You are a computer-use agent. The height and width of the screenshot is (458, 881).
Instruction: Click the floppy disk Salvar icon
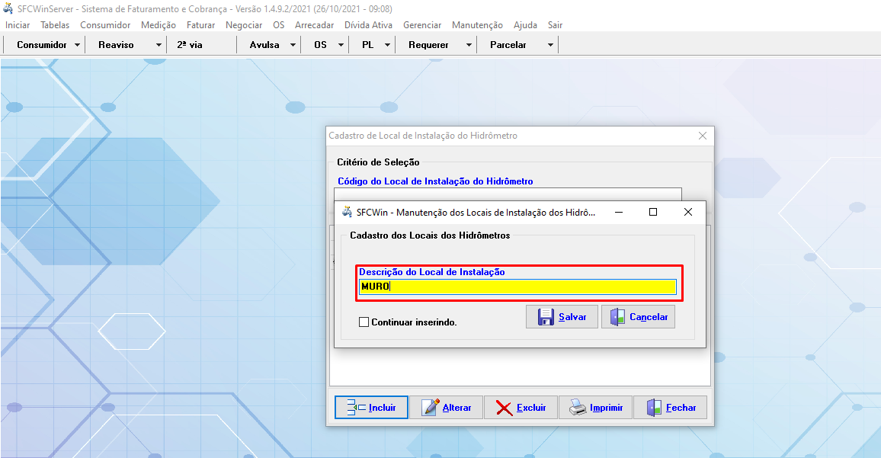pyautogui.click(x=546, y=317)
